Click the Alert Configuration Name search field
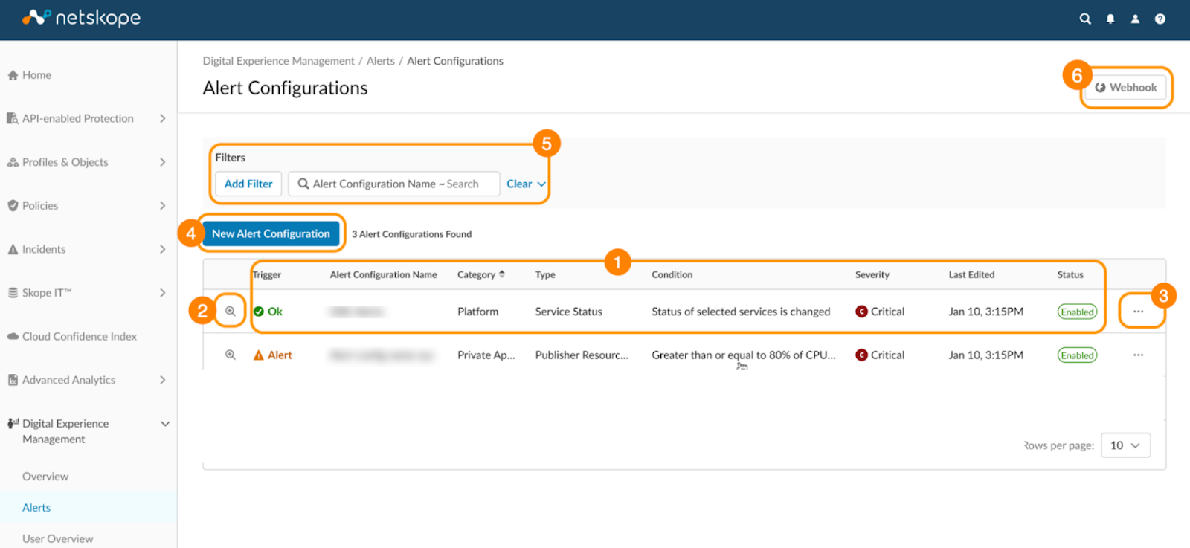 pyautogui.click(x=394, y=184)
